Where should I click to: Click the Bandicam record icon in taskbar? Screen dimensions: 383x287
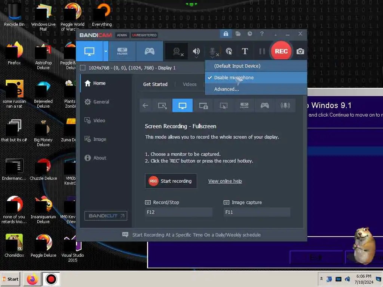point(51,279)
